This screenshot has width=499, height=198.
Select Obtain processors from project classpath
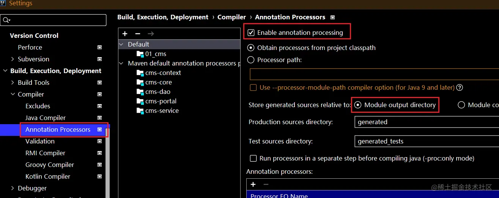click(251, 48)
